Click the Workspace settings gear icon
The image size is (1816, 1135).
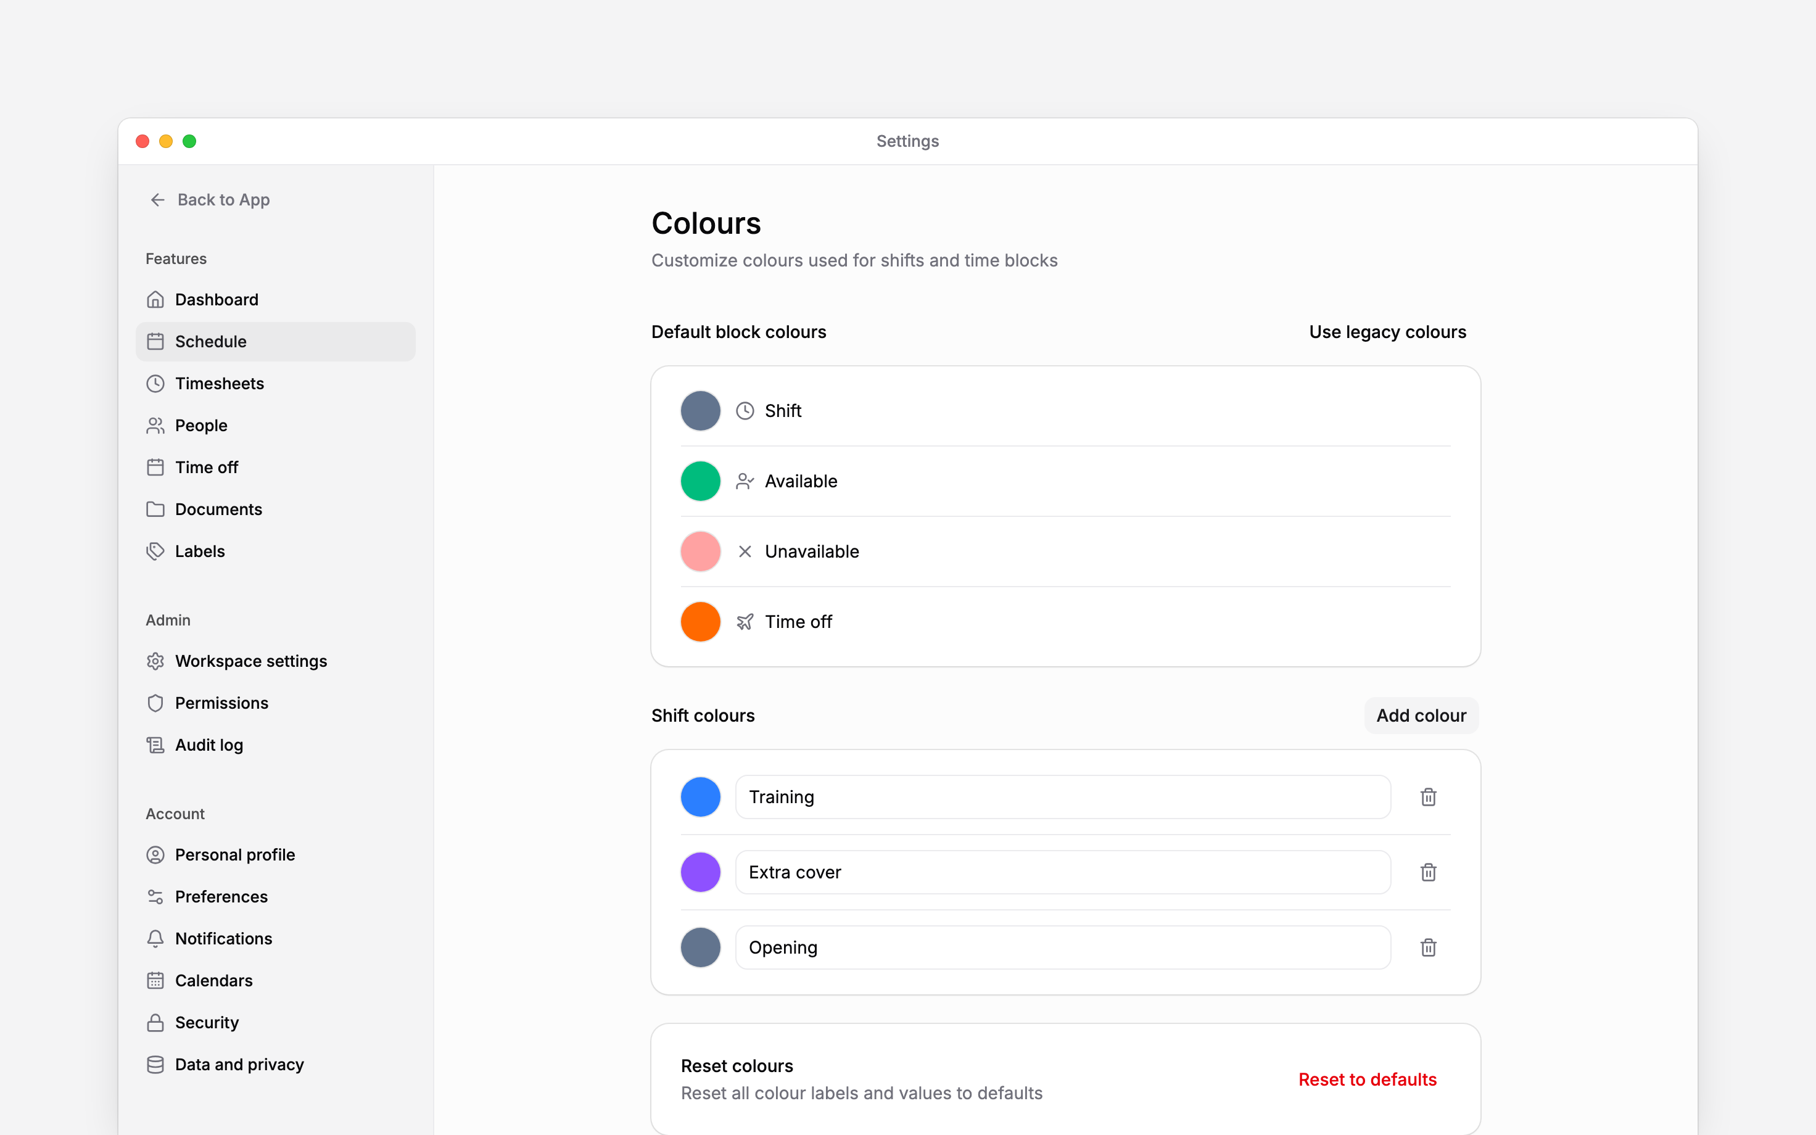pos(155,661)
